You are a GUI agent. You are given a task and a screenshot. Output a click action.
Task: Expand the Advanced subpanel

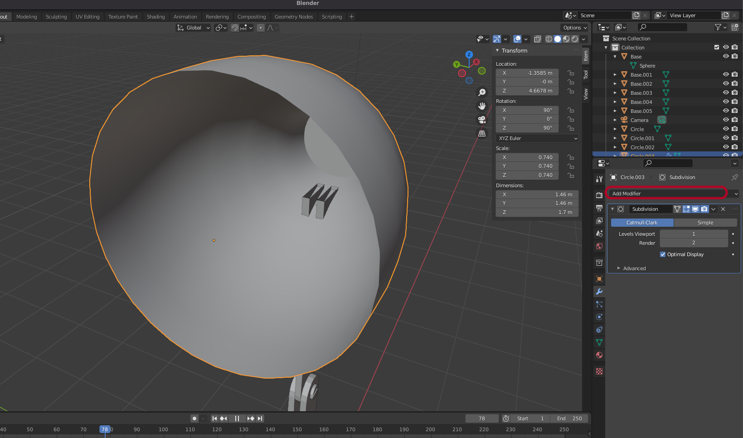[618, 268]
